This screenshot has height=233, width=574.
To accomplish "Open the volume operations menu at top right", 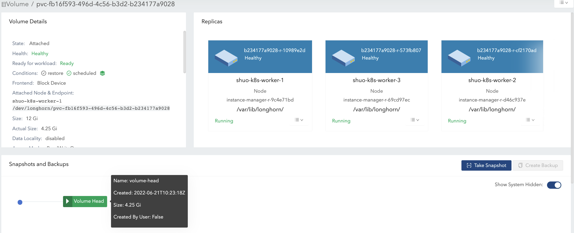I will coord(564,3).
